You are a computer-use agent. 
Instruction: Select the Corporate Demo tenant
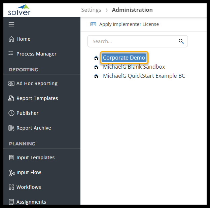[124, 58]
